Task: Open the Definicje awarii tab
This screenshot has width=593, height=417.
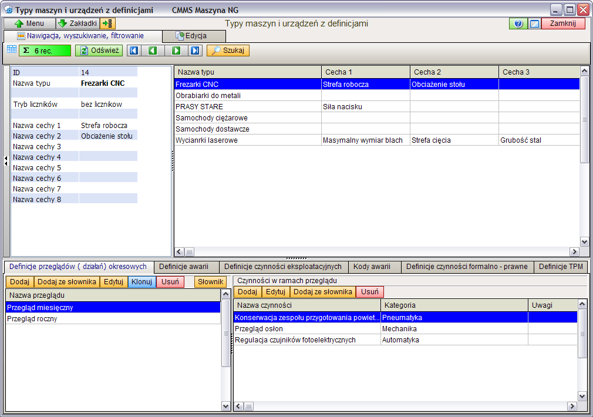Action: (187, 267)
